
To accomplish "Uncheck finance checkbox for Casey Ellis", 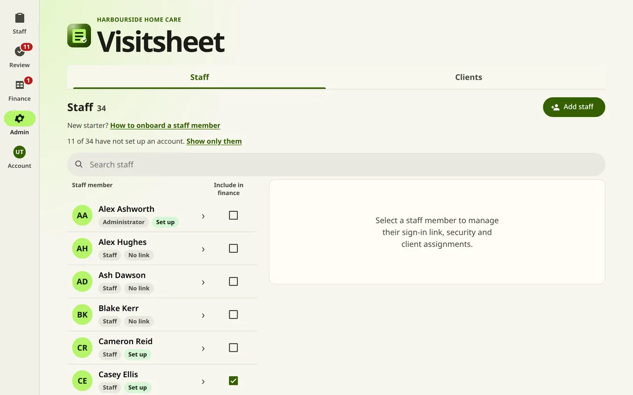I will [x=233, y=381].
